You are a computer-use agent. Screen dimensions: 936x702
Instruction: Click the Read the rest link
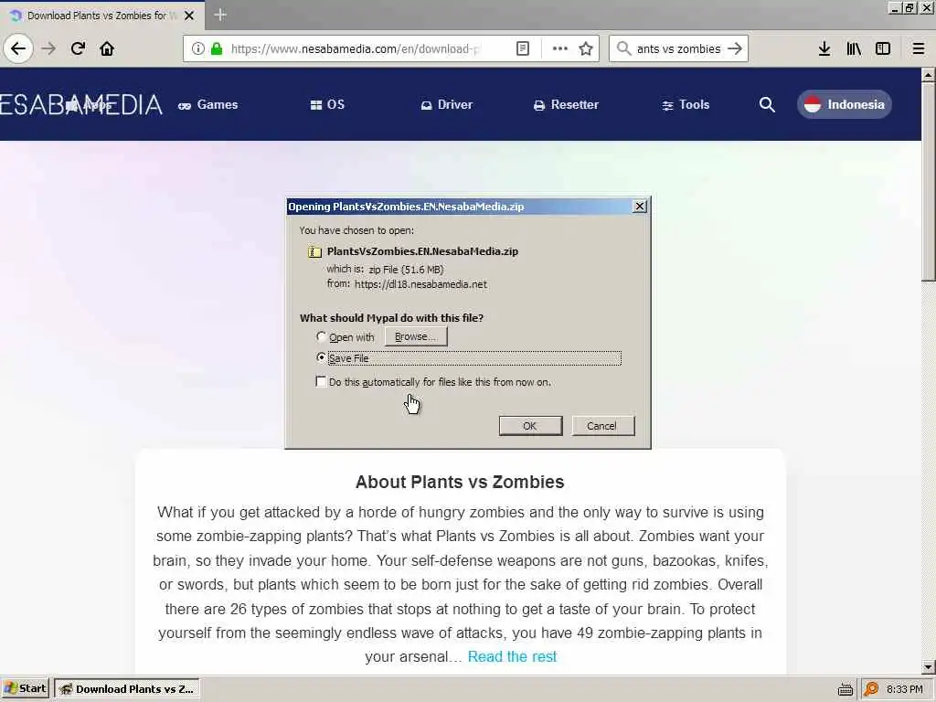point(512,656)
